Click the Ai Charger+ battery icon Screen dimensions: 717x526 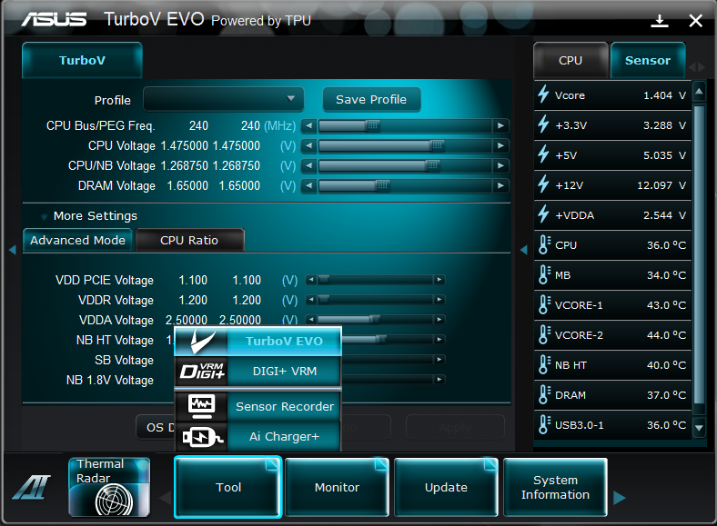(202, 436)
